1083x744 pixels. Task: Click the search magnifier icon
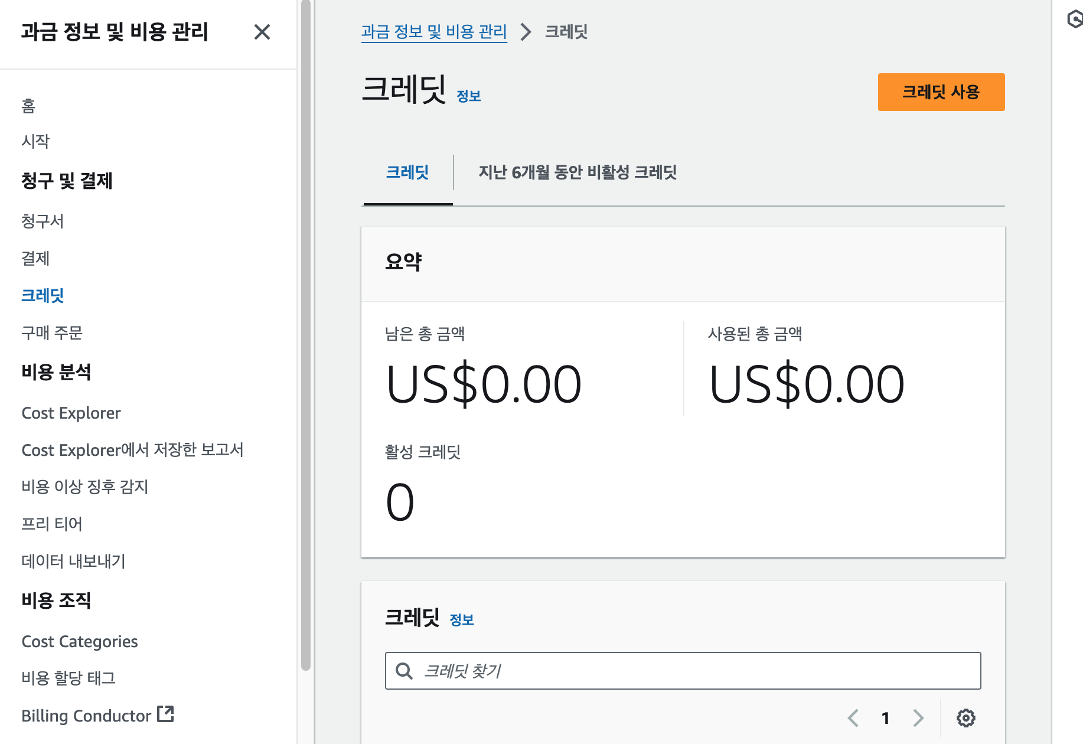pos(405,671)
